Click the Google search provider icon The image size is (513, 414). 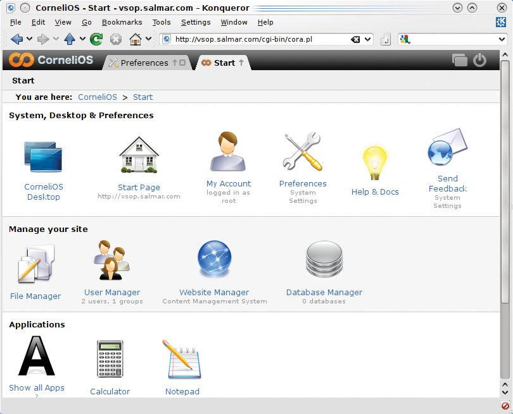coord(405,40)
